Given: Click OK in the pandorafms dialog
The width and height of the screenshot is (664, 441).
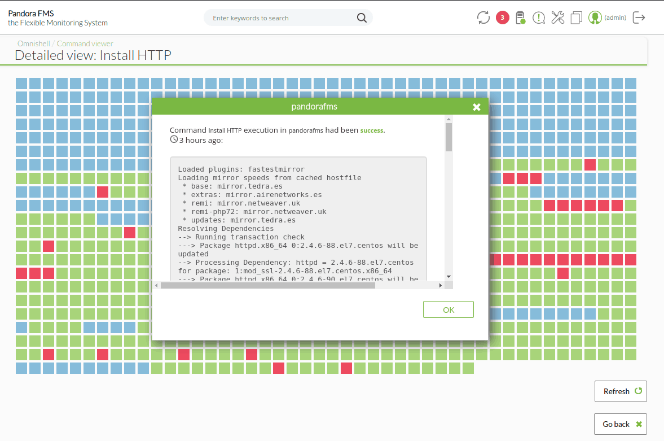Looking at the screenshot, I should (448, 309).
